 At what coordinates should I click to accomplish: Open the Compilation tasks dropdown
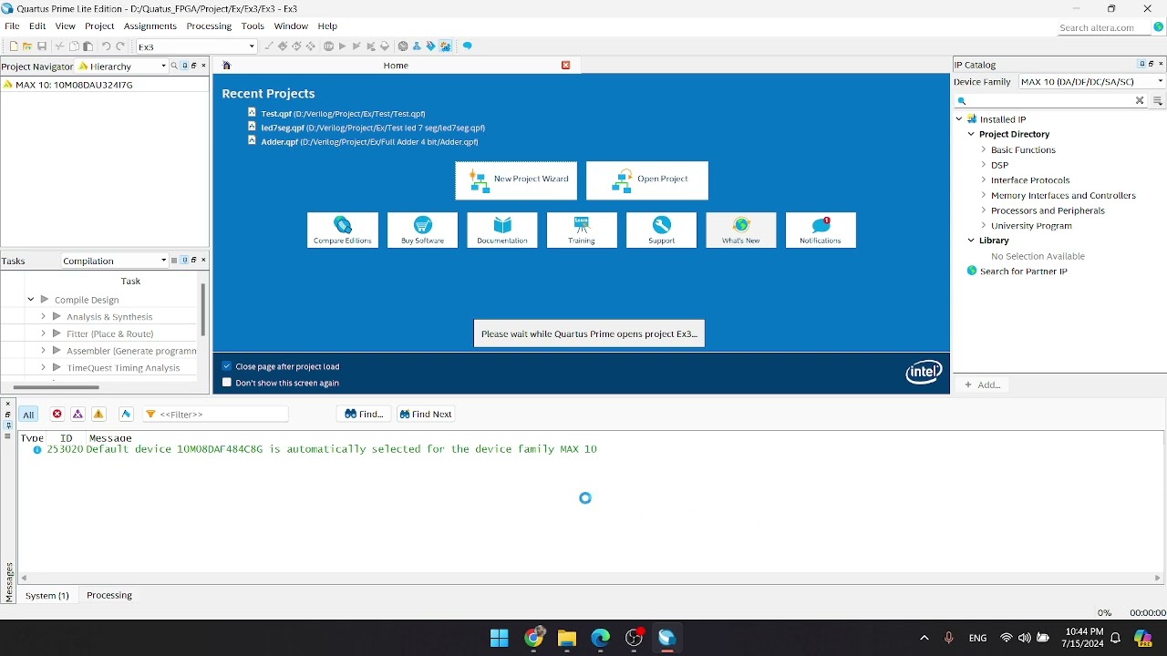coord(115,261)
